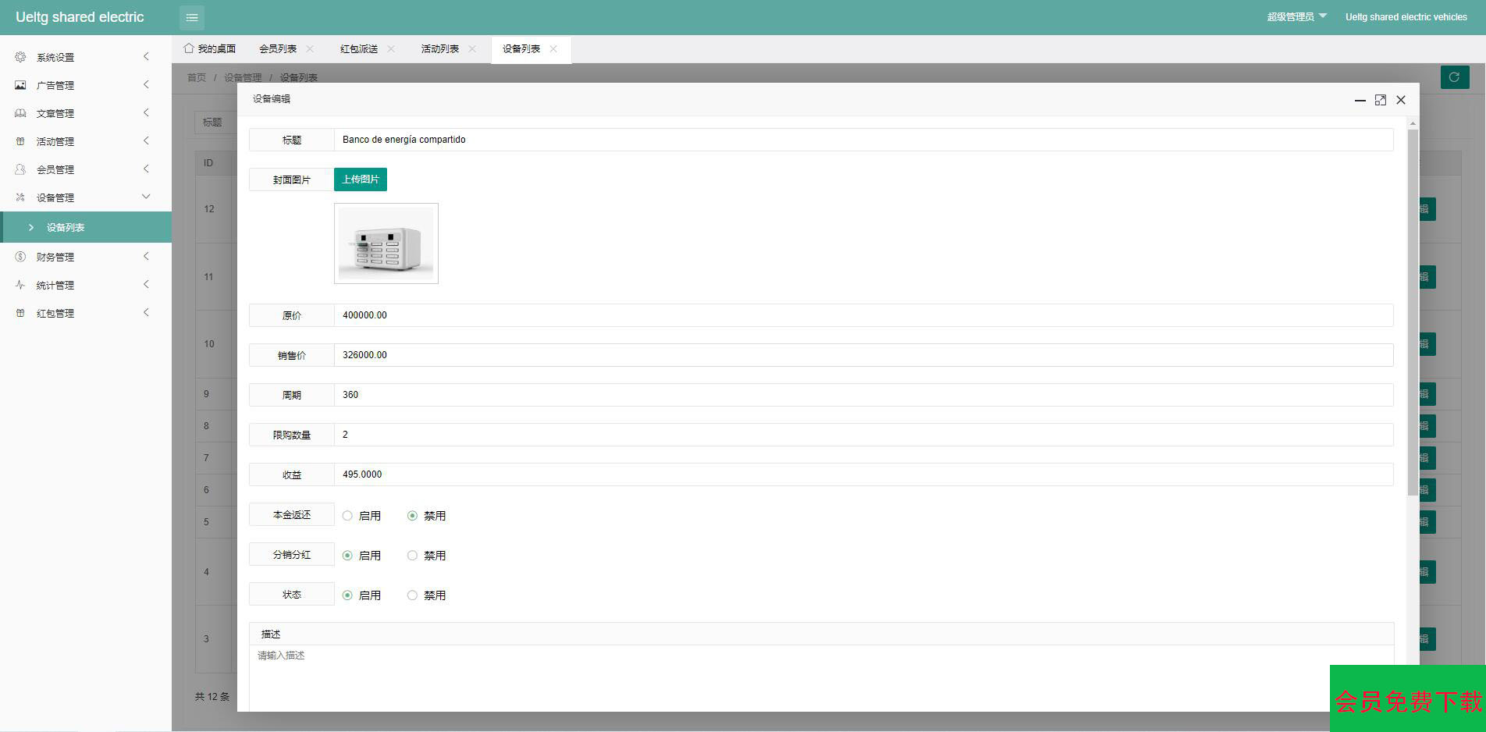
Task: Click the 会员管理 user icon
Action: tap(20, 169)
